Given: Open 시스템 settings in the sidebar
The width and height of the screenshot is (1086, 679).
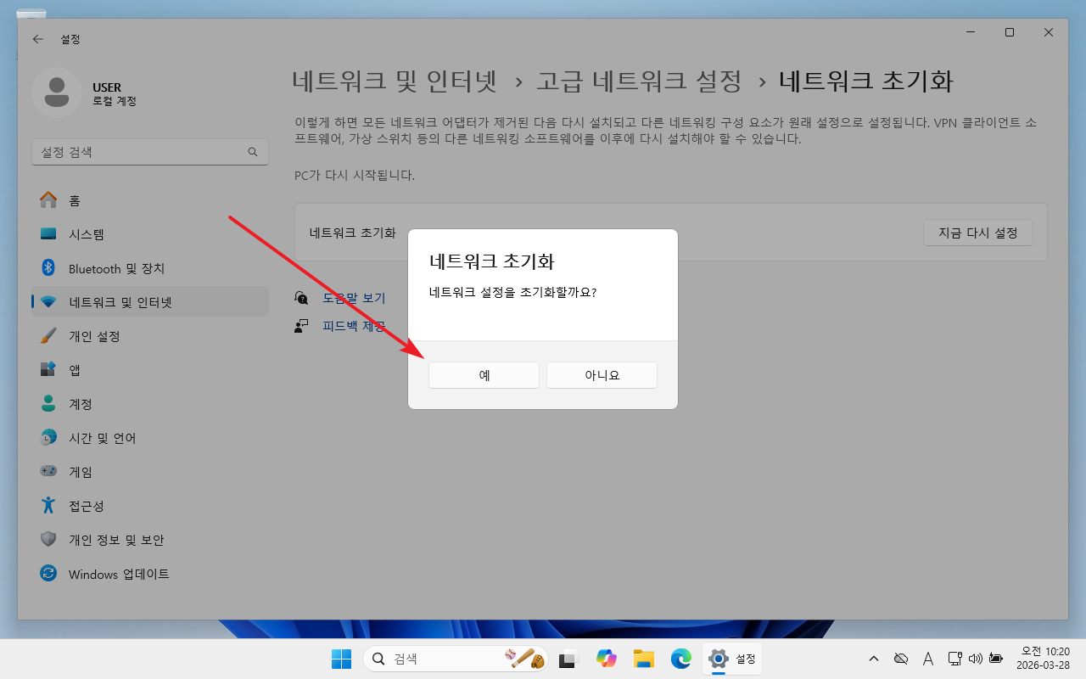Looking at the screenshot, I should point(87,234).
